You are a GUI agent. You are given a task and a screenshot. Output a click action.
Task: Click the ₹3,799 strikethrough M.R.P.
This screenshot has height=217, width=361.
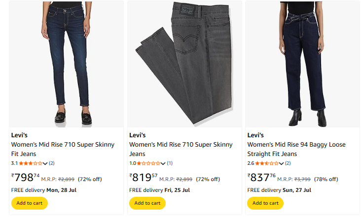click(x=302, y=179)
